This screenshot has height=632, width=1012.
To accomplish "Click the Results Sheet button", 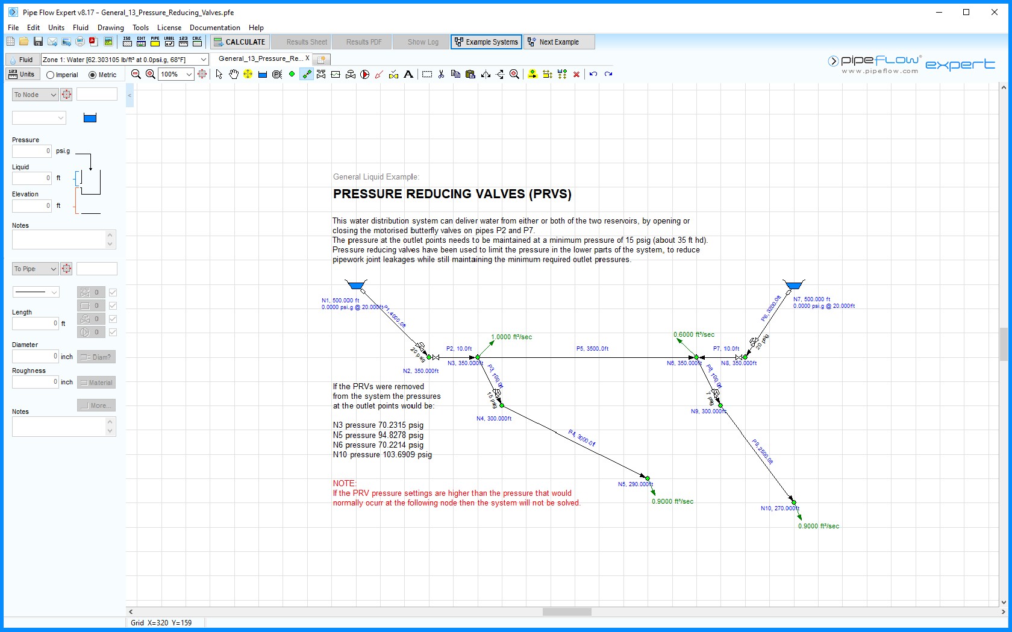I will 300,42.
